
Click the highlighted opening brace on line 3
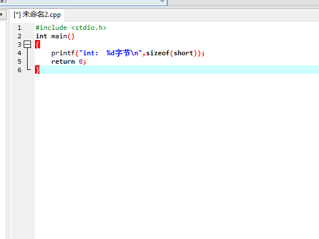[x=37, y=45]
